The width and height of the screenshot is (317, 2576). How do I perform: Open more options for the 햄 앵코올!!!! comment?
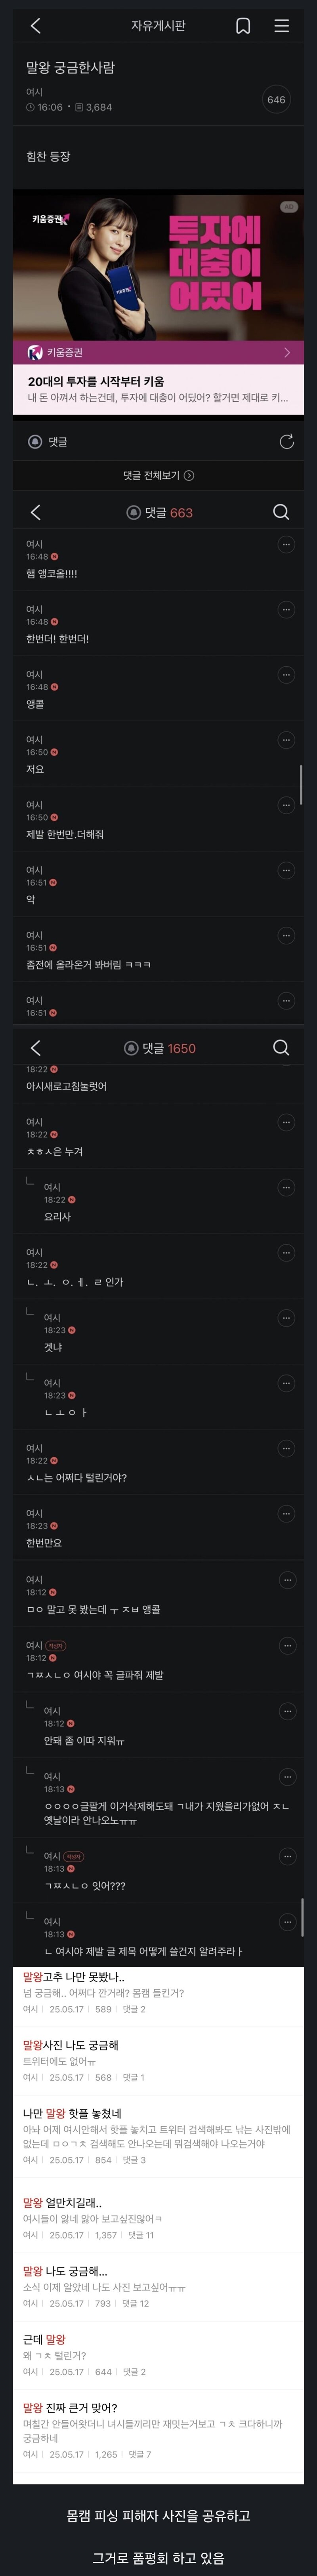click(x=286, y=545)
